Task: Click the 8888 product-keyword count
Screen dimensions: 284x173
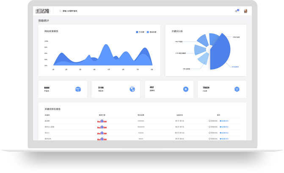Action: point(47,88)
